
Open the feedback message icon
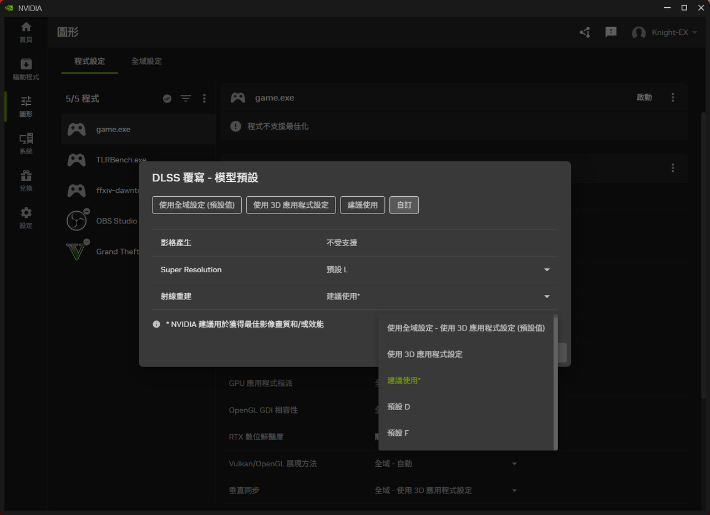tap(611, 32)
